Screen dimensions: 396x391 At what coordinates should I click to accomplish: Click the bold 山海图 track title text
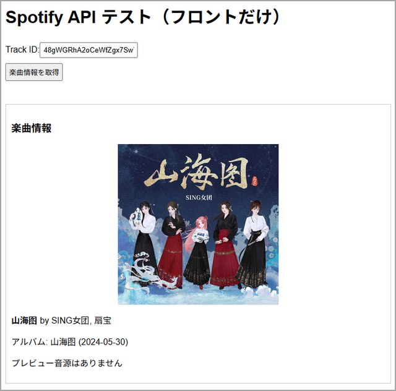[x=24, y=321]
